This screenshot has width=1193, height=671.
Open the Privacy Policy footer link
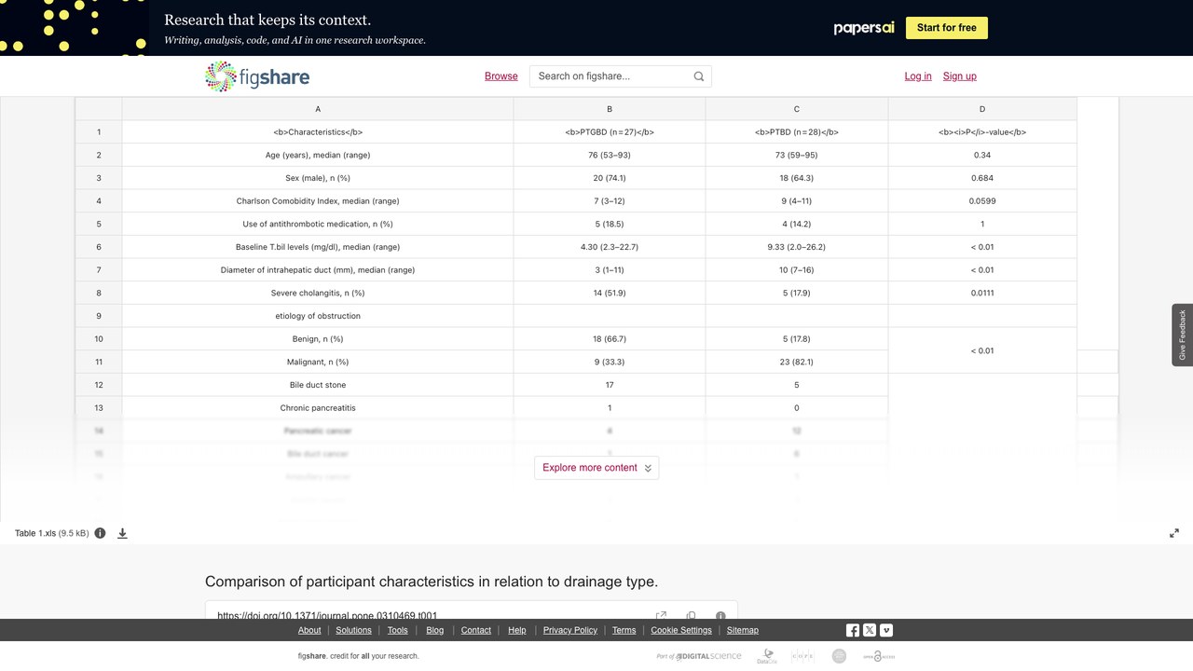click(x=570, y=630)
